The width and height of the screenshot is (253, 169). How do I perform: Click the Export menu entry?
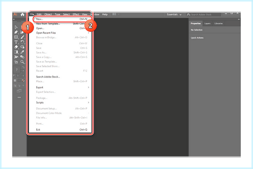(x=59, y=87)
